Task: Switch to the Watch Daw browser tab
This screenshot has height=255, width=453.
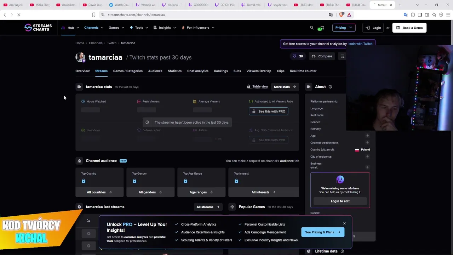Action: 119,5
